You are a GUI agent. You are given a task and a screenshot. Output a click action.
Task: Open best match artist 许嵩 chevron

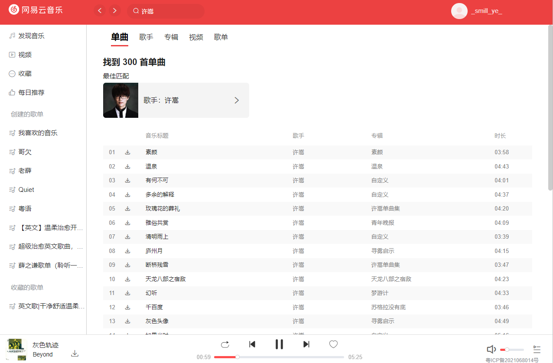(237, 100)
